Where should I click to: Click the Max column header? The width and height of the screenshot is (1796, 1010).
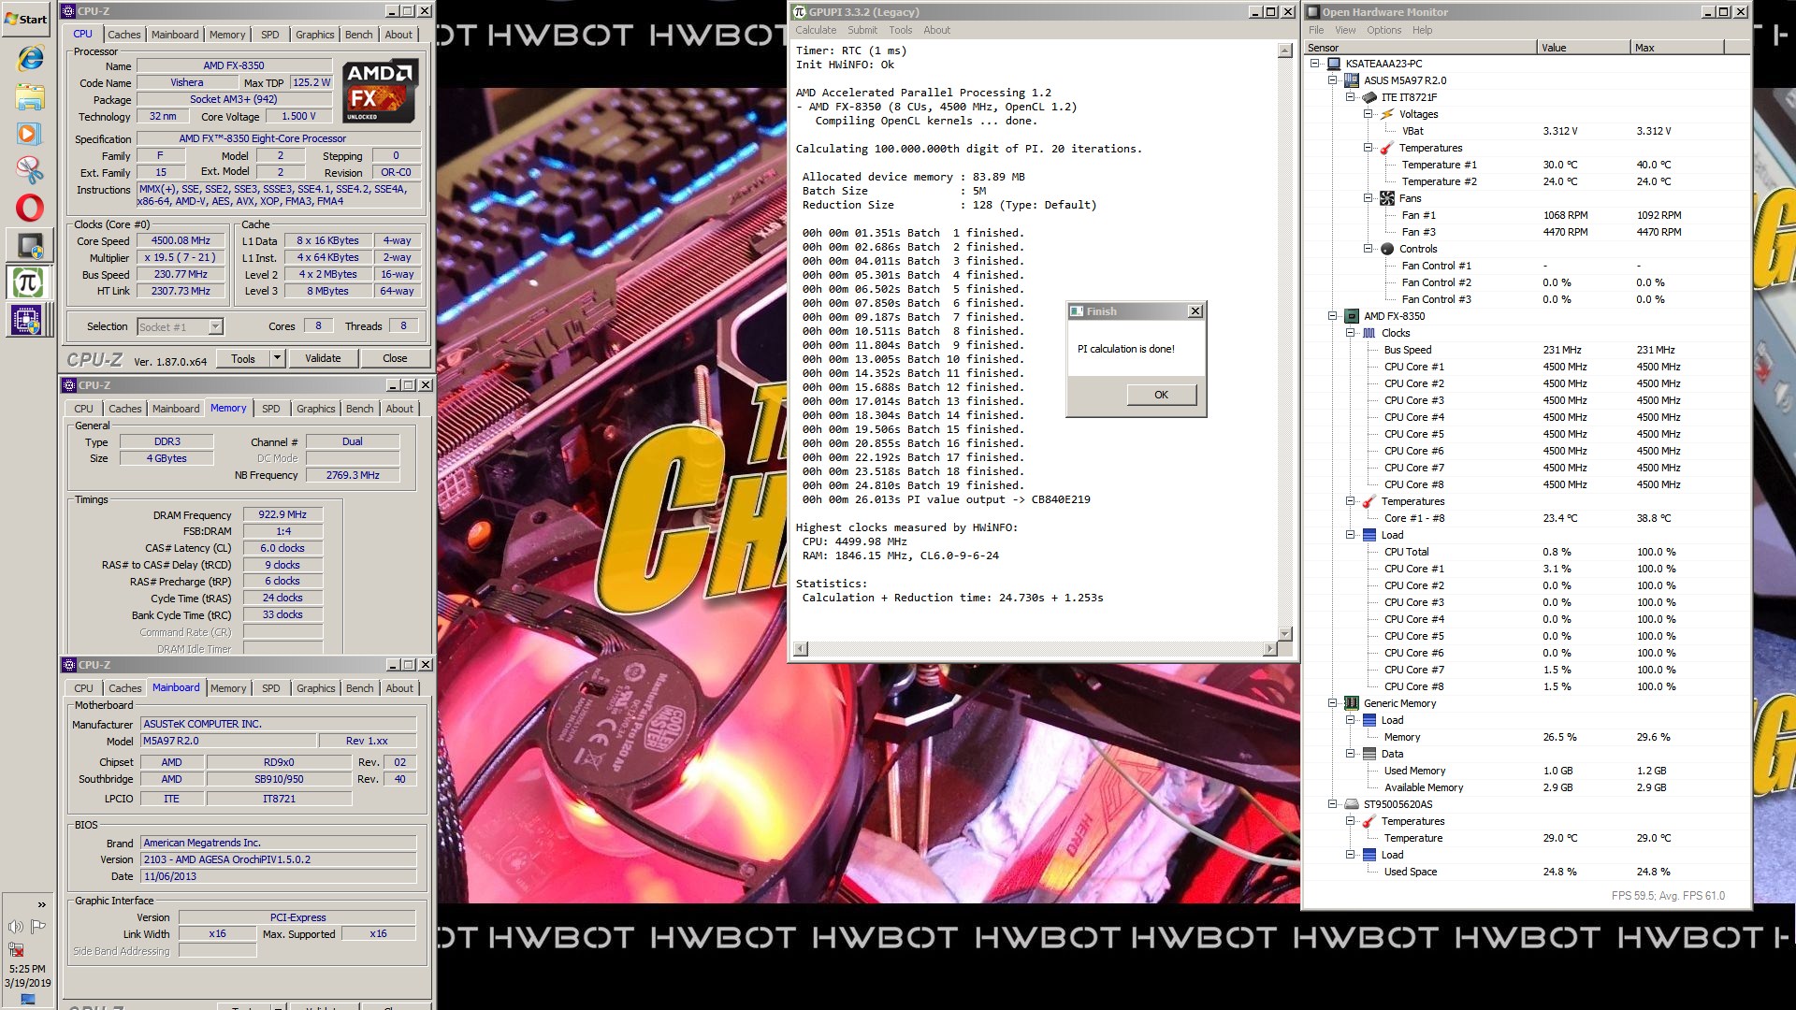point(1676,48)
